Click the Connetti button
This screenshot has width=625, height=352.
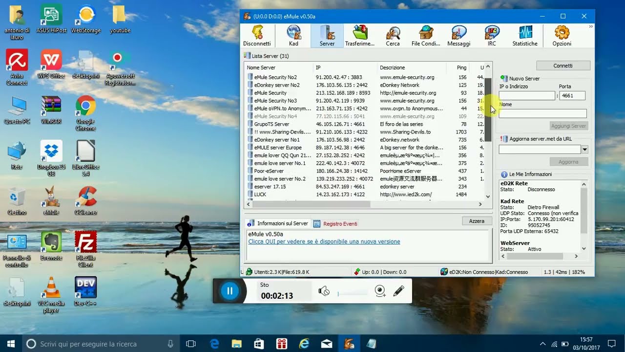click(563, 66)
